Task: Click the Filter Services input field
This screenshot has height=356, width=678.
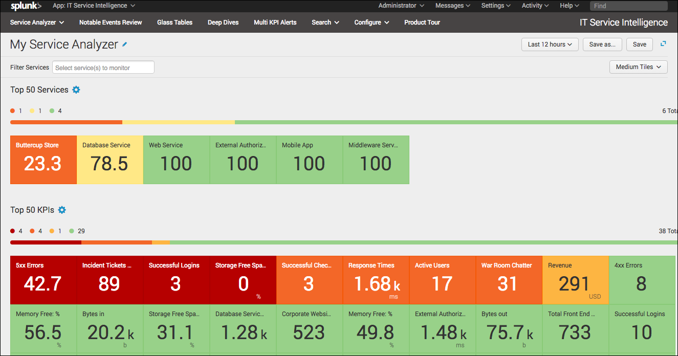Action: 103,68
